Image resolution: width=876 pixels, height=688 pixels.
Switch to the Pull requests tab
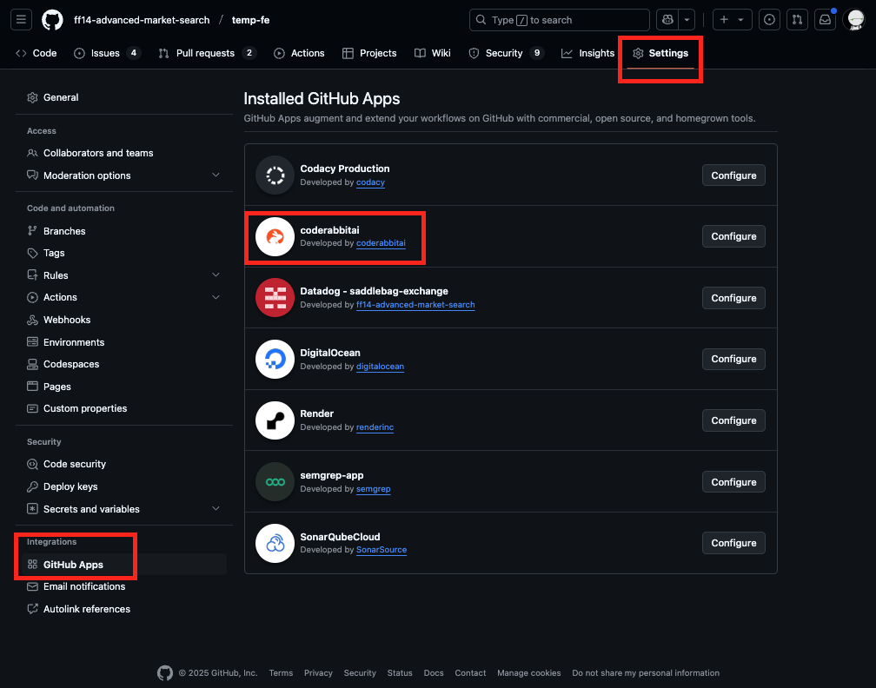tap(207, 53)
